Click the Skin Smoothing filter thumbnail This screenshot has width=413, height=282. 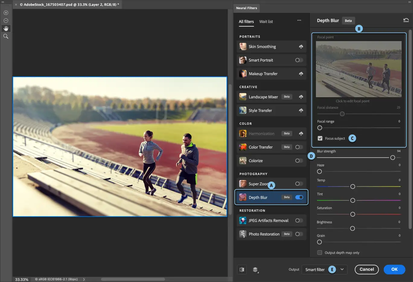[x=243, y=46]
